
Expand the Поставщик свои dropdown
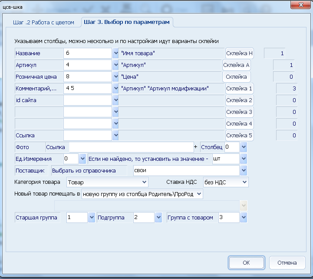coord(244,170)
